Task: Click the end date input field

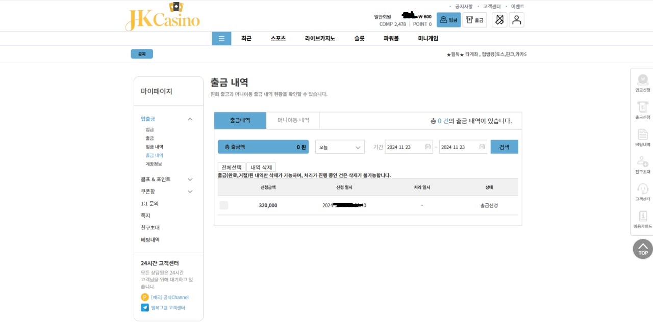Action: pyautogui.click(x=458, y=147)
